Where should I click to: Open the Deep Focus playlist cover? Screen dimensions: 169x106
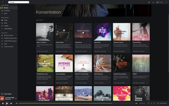(83, 32)
